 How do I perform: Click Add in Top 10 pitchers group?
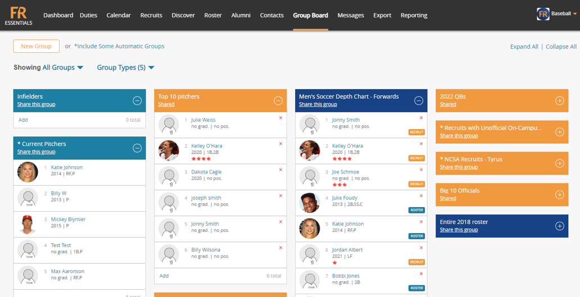164,276
